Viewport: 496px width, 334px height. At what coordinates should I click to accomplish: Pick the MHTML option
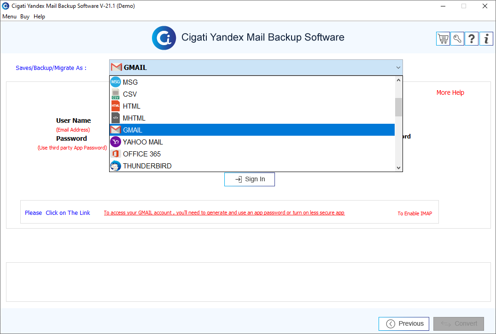252,118
